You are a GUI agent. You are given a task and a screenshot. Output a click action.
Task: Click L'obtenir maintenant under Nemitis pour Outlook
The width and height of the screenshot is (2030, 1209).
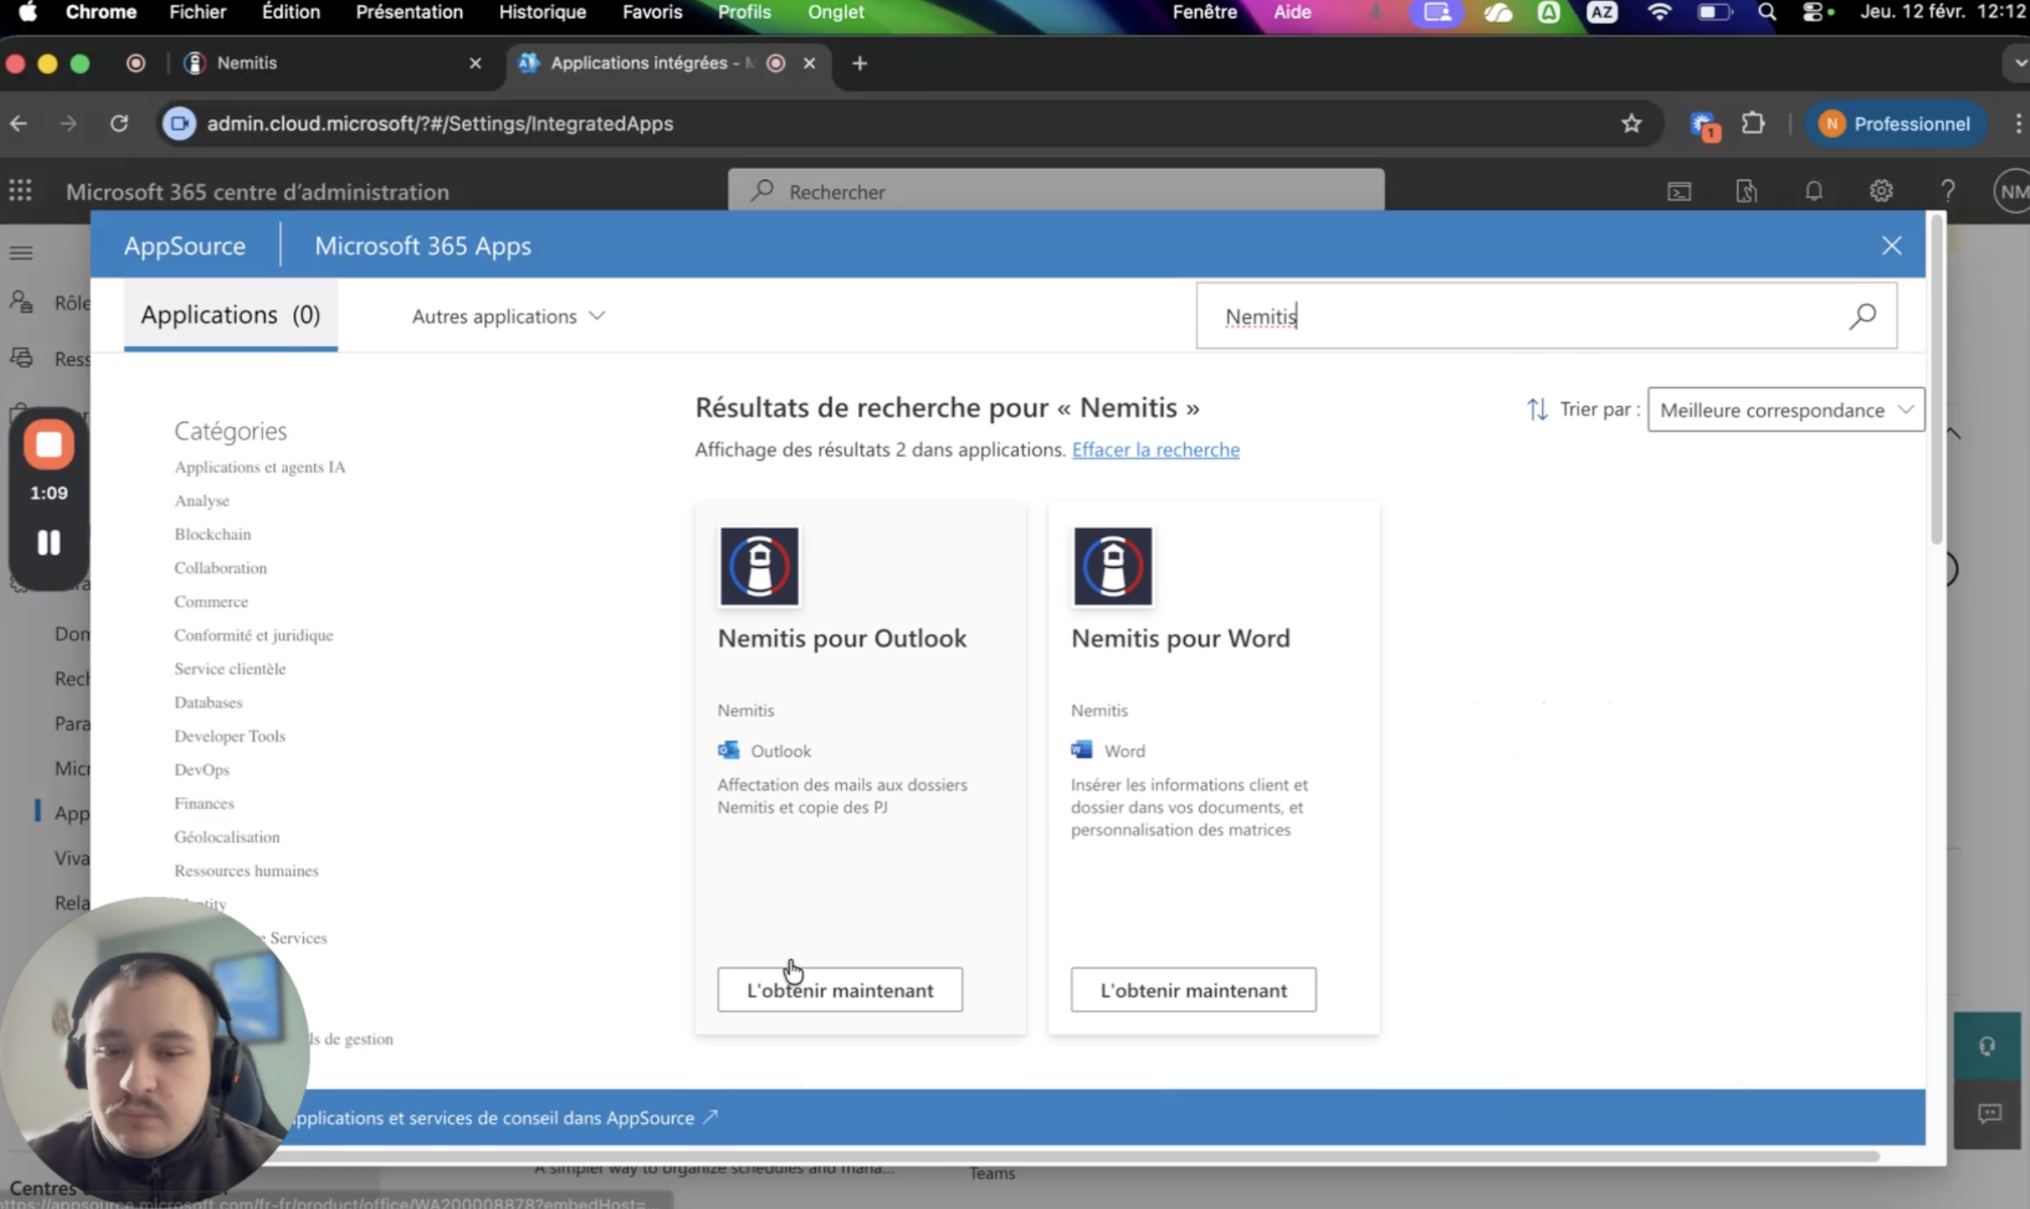pos(840,989)
